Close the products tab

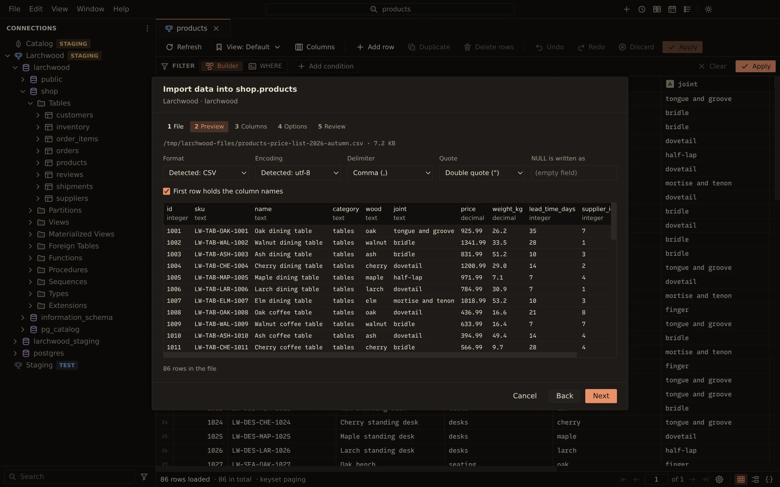216,28
